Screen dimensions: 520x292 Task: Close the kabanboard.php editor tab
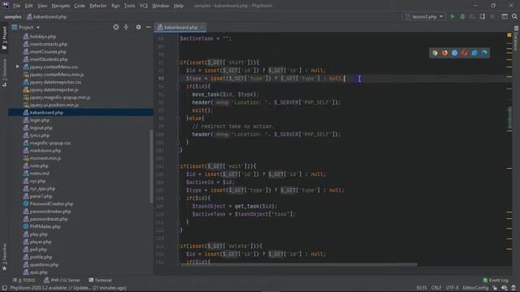pyautogui.click(x=201, y=28)
